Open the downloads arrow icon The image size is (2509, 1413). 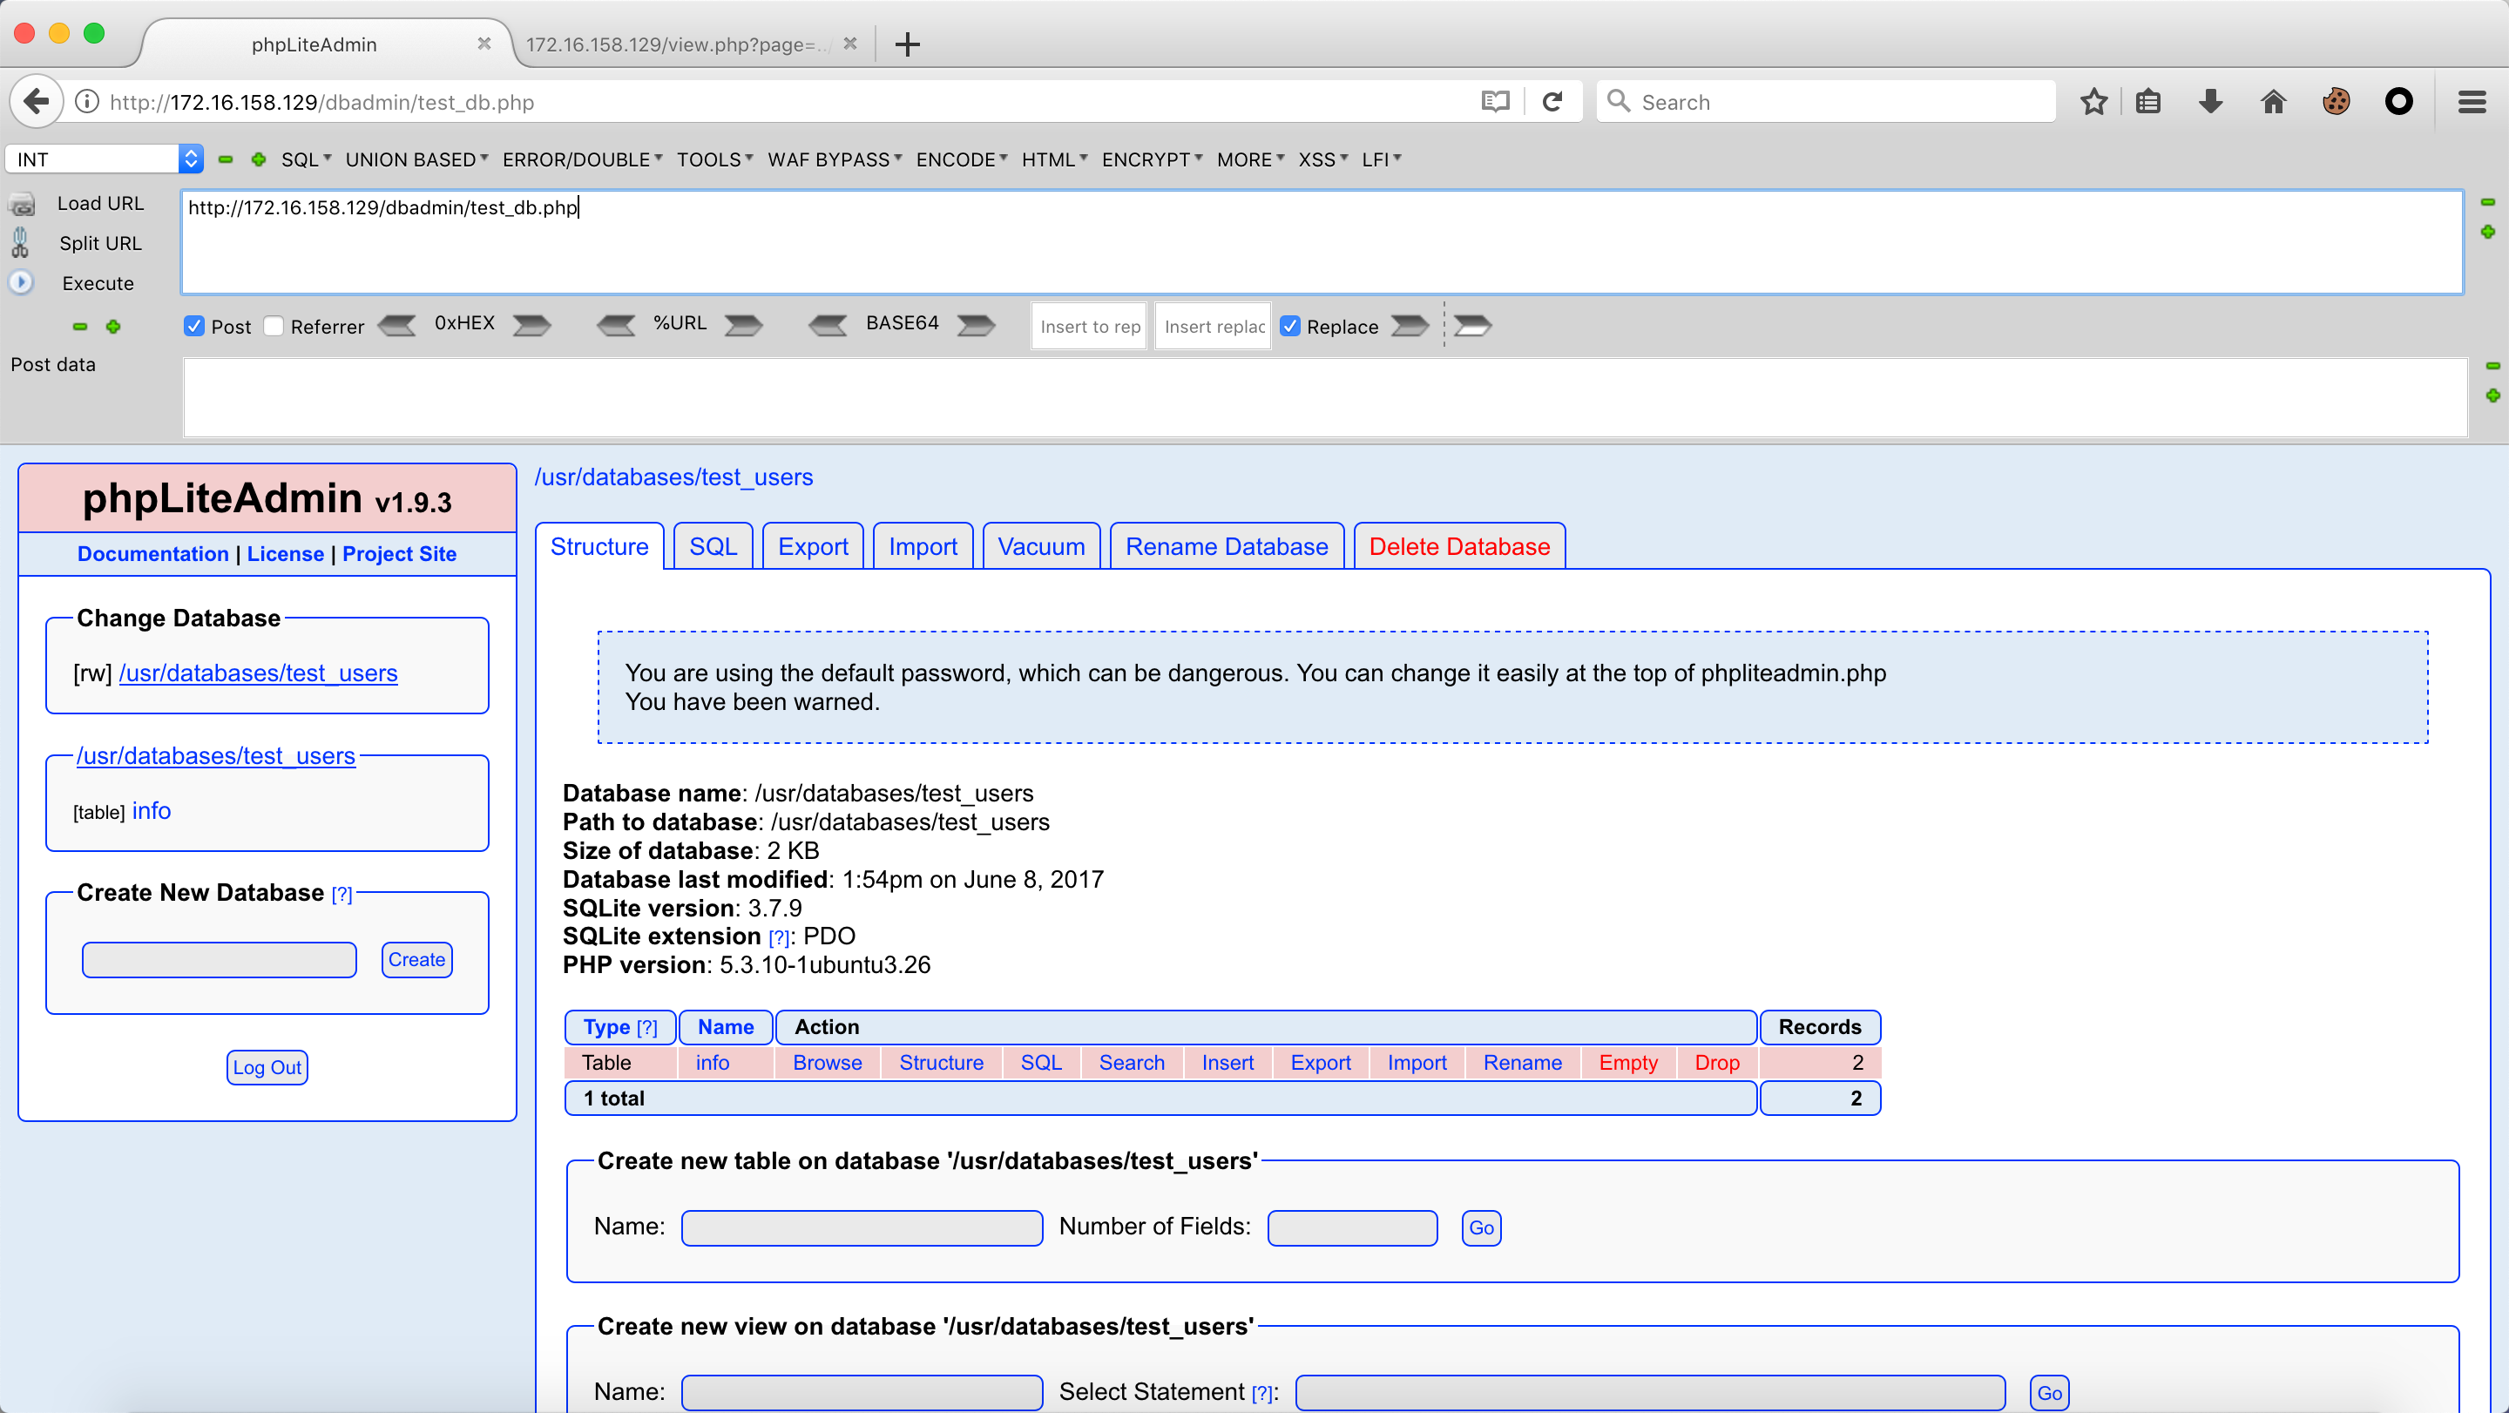click(2210, 101)
